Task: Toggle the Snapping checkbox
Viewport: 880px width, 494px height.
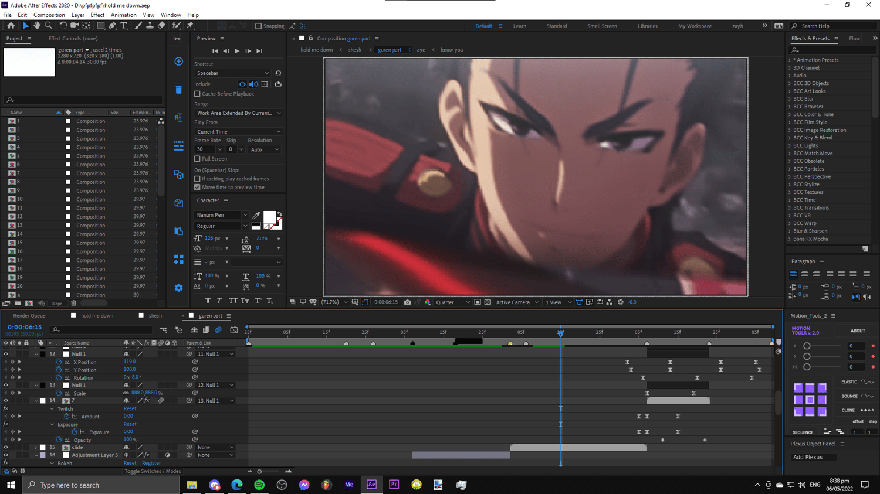Action: coord(258,26)
